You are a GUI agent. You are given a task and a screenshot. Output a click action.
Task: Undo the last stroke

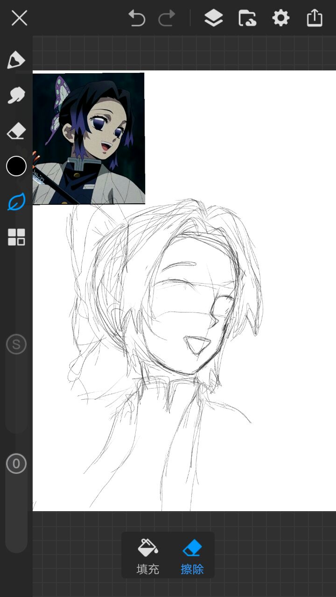click(x=137, y=19)
